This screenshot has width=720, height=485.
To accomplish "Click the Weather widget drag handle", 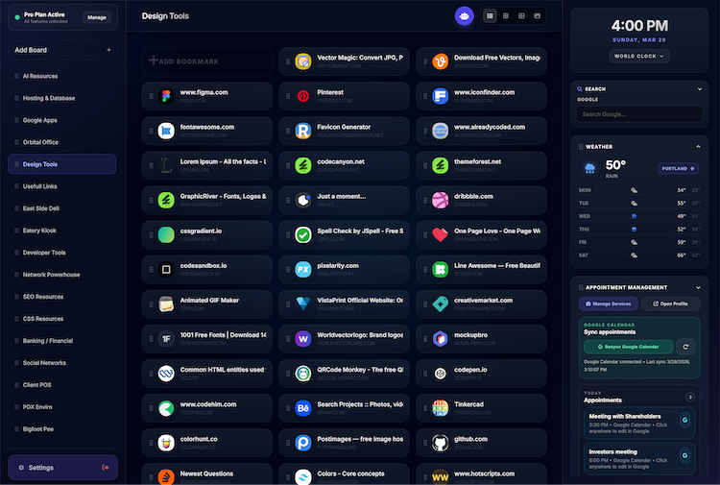I will coord(581,147).
